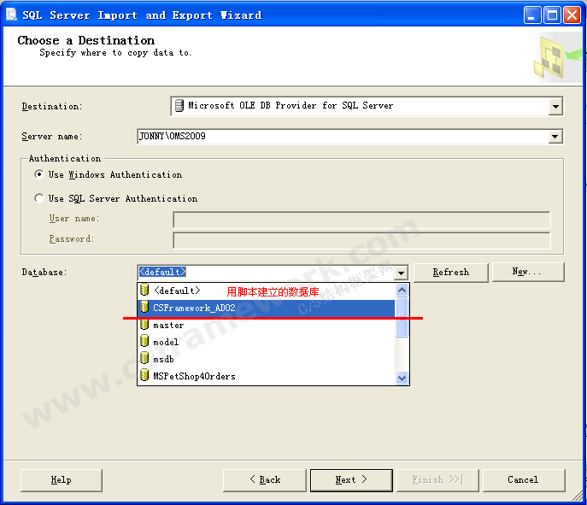
Task: Click the provider icon in the Destination field
Action: click(x=179, y=106)
